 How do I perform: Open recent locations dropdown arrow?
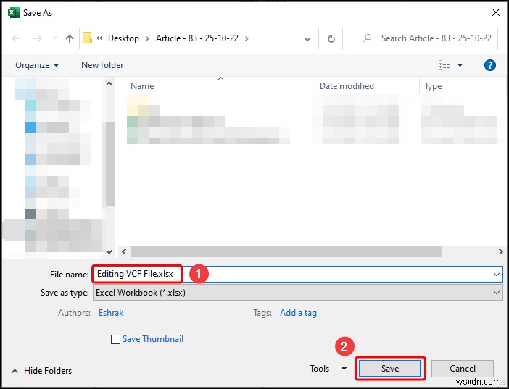(54, 38)
